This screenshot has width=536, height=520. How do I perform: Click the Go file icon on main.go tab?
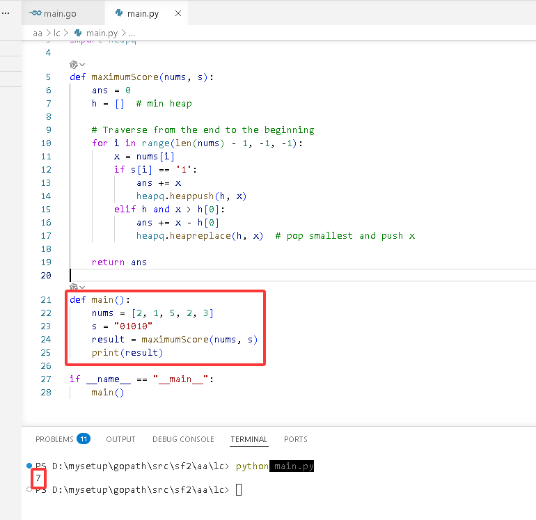point(35,13)
